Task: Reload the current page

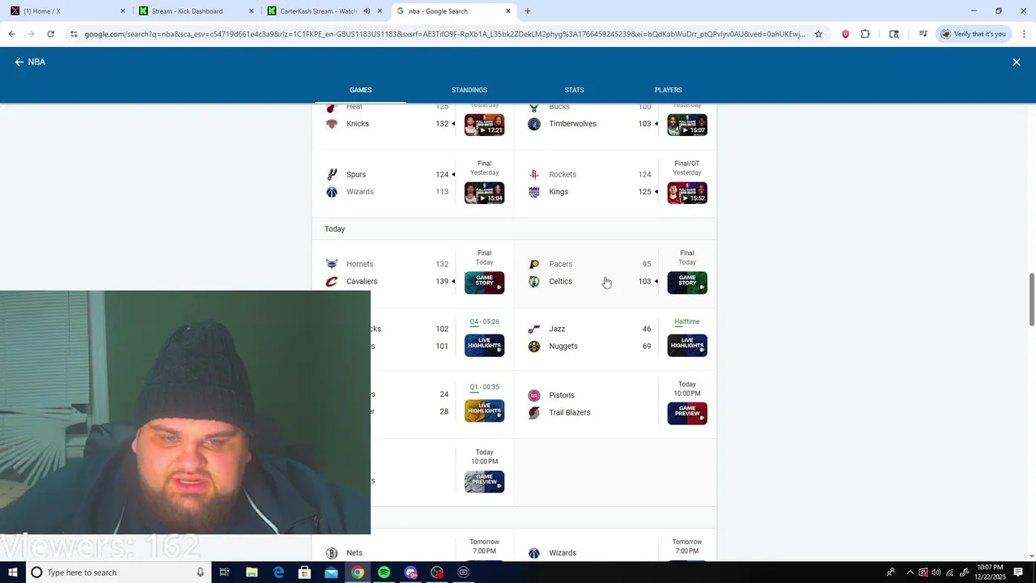Action: (51, 34)
